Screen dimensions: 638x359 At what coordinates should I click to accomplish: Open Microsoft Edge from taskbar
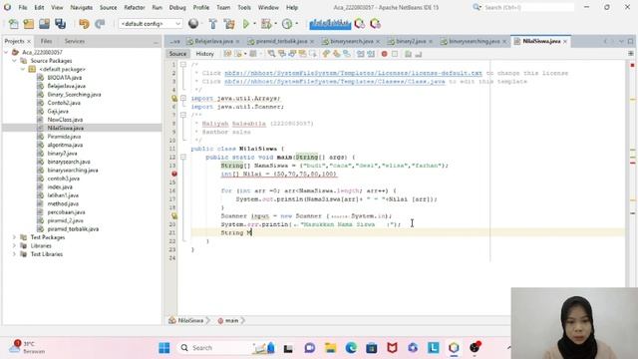(351, 348)
